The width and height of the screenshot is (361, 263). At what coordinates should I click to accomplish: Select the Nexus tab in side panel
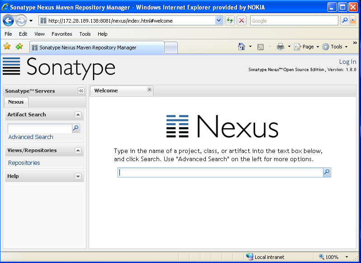16,102
